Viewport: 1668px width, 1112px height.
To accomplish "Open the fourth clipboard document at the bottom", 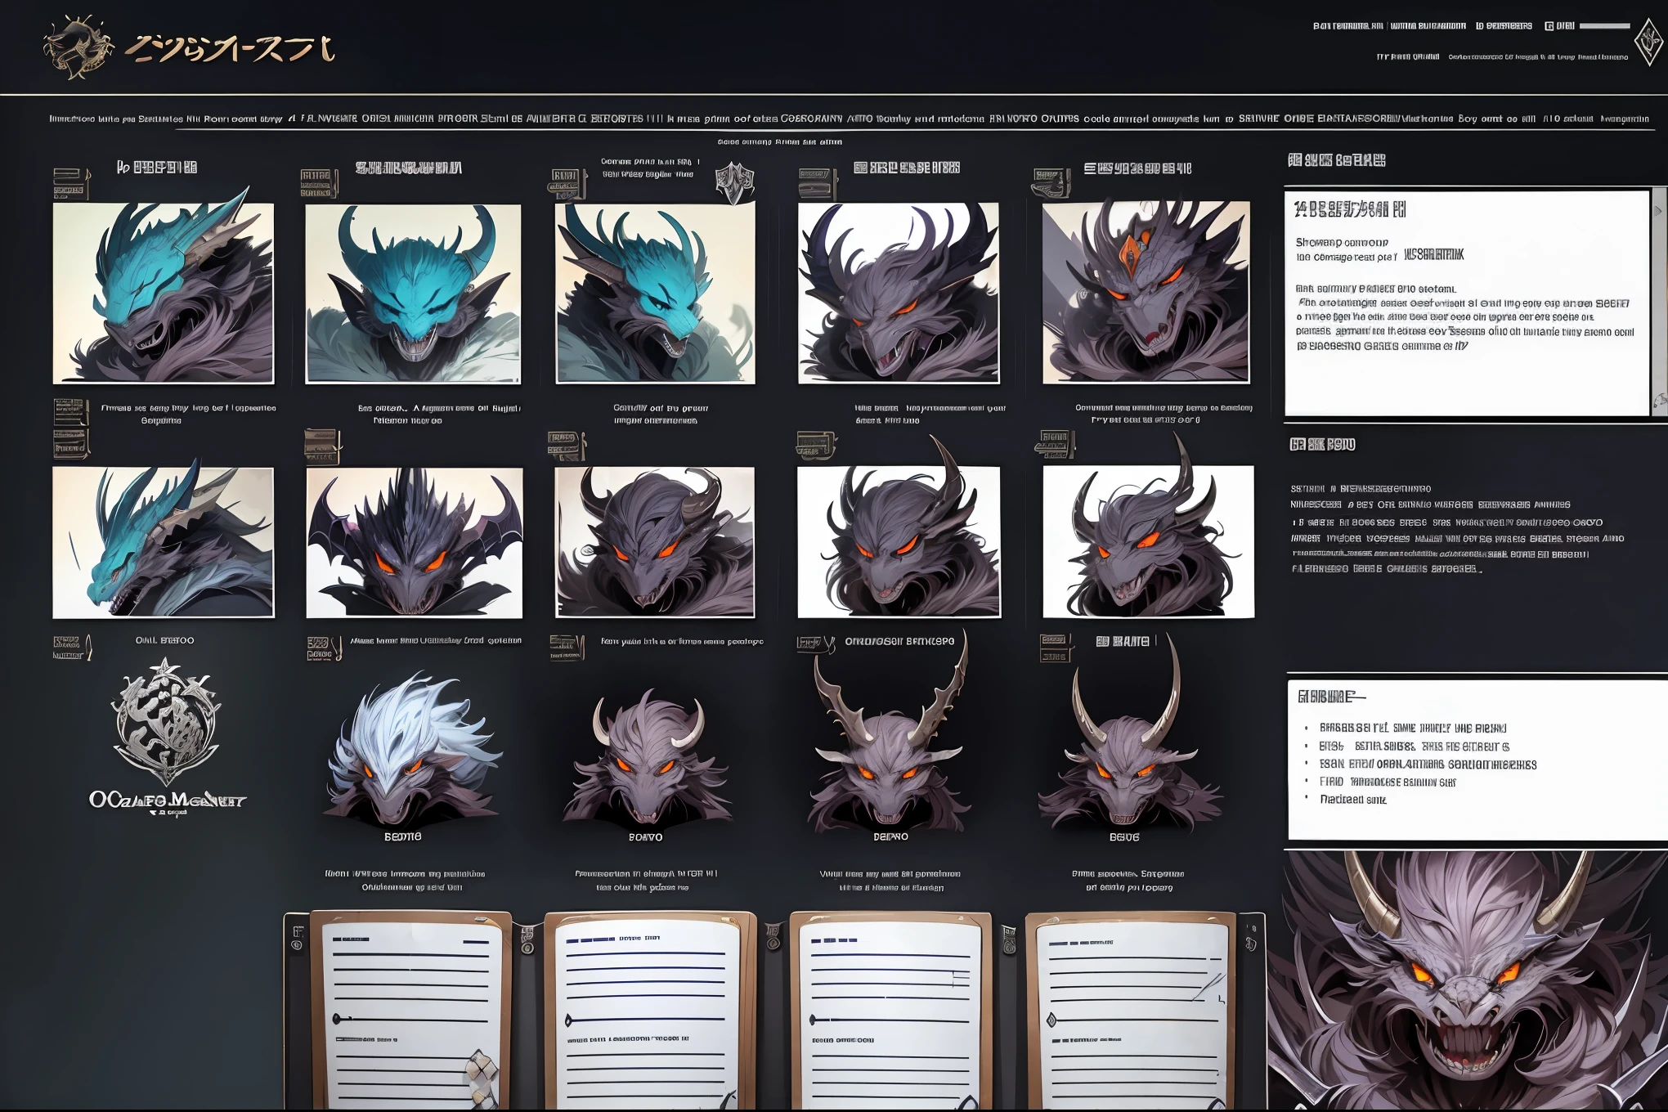I will [x=1132, y=1011].
